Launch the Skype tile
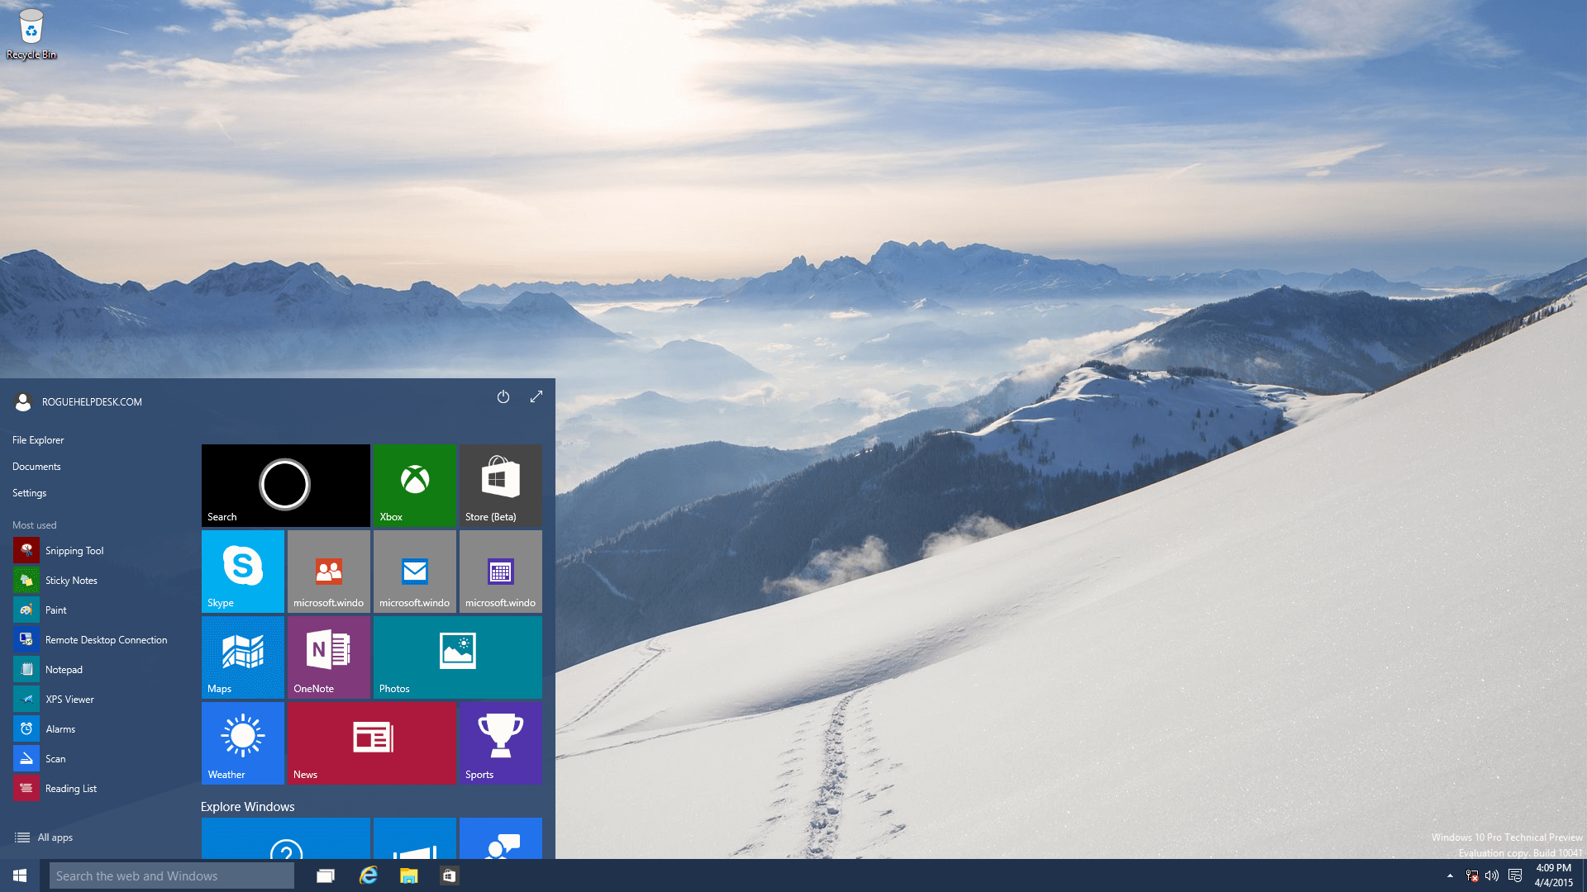 [242, 571]
